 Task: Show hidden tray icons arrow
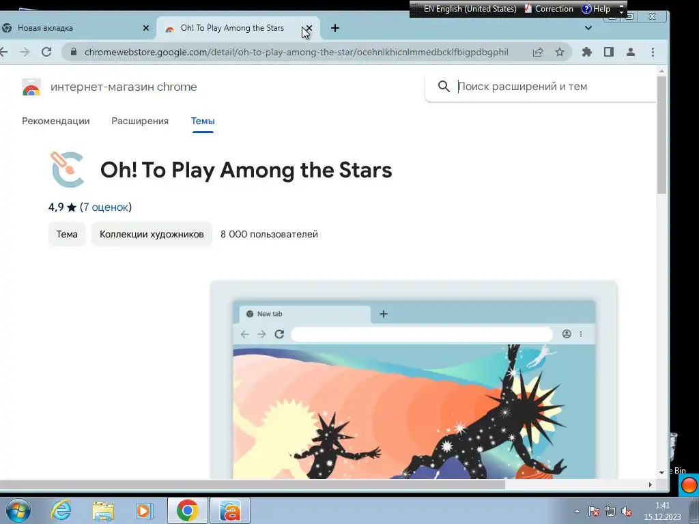point(577,511)
